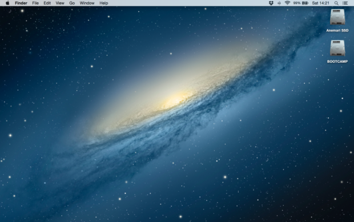Click the 99% battery percentage text
The height and width of the screenshot is (222, 354).
click(297, 3)
